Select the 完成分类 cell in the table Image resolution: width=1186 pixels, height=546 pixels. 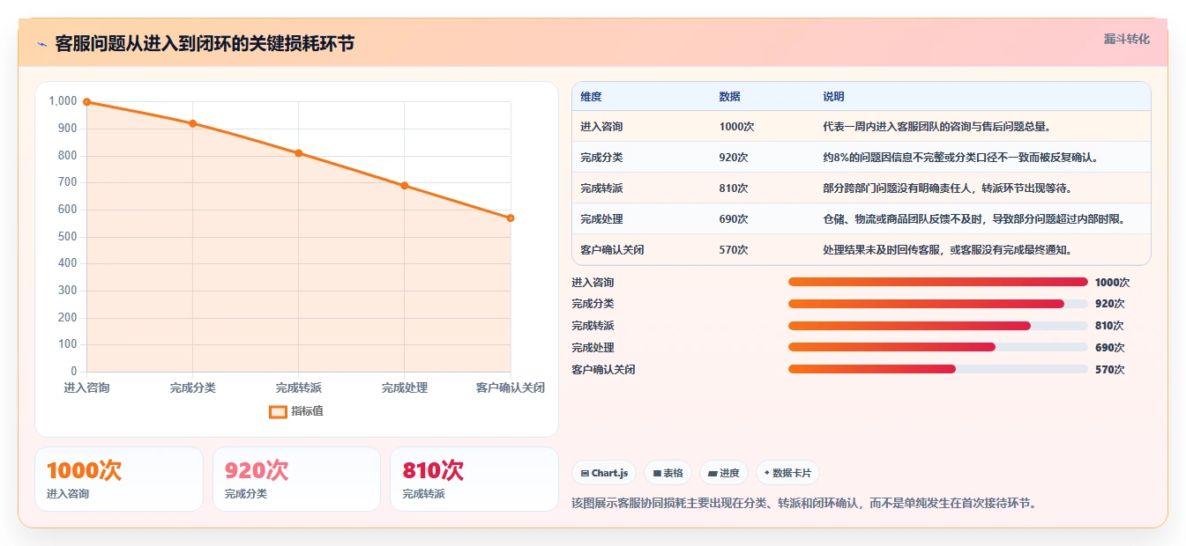[x=601, y=158]
